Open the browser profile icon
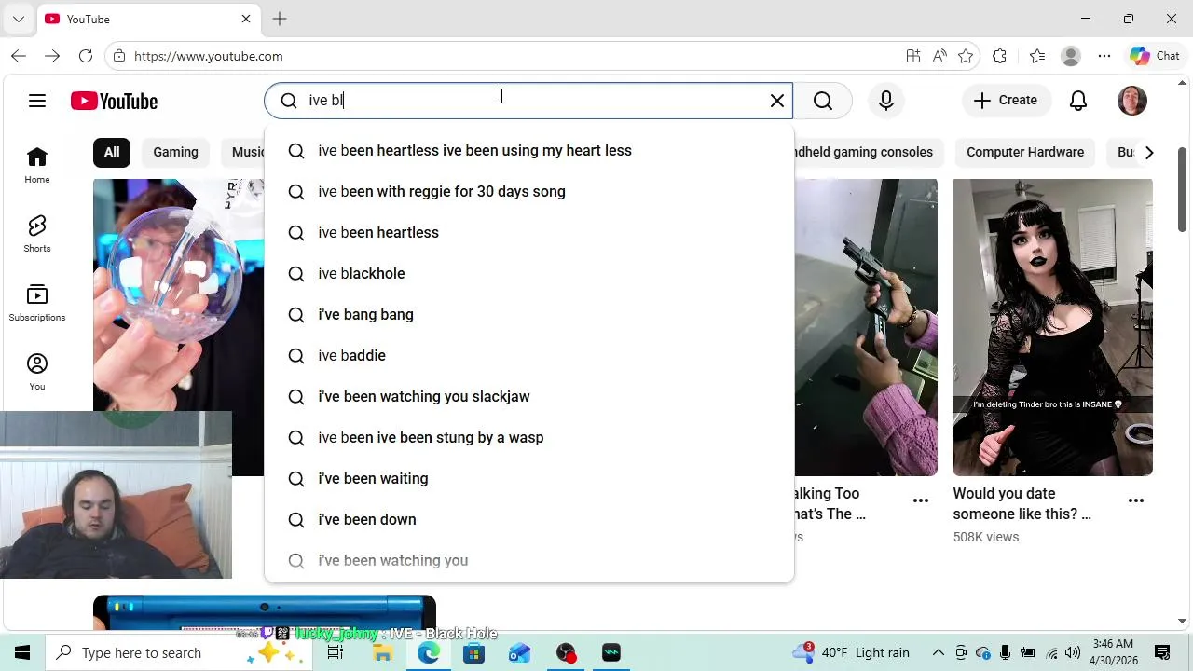Image resolution: width=1193 pixels, height=671 pixels. coord(1071,56)
